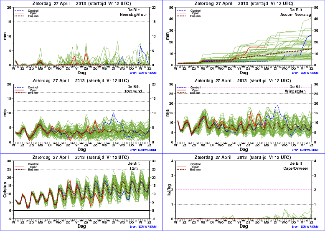Open the Bron: ECMWF/KNMI credit under 10m wind chart

143,150
